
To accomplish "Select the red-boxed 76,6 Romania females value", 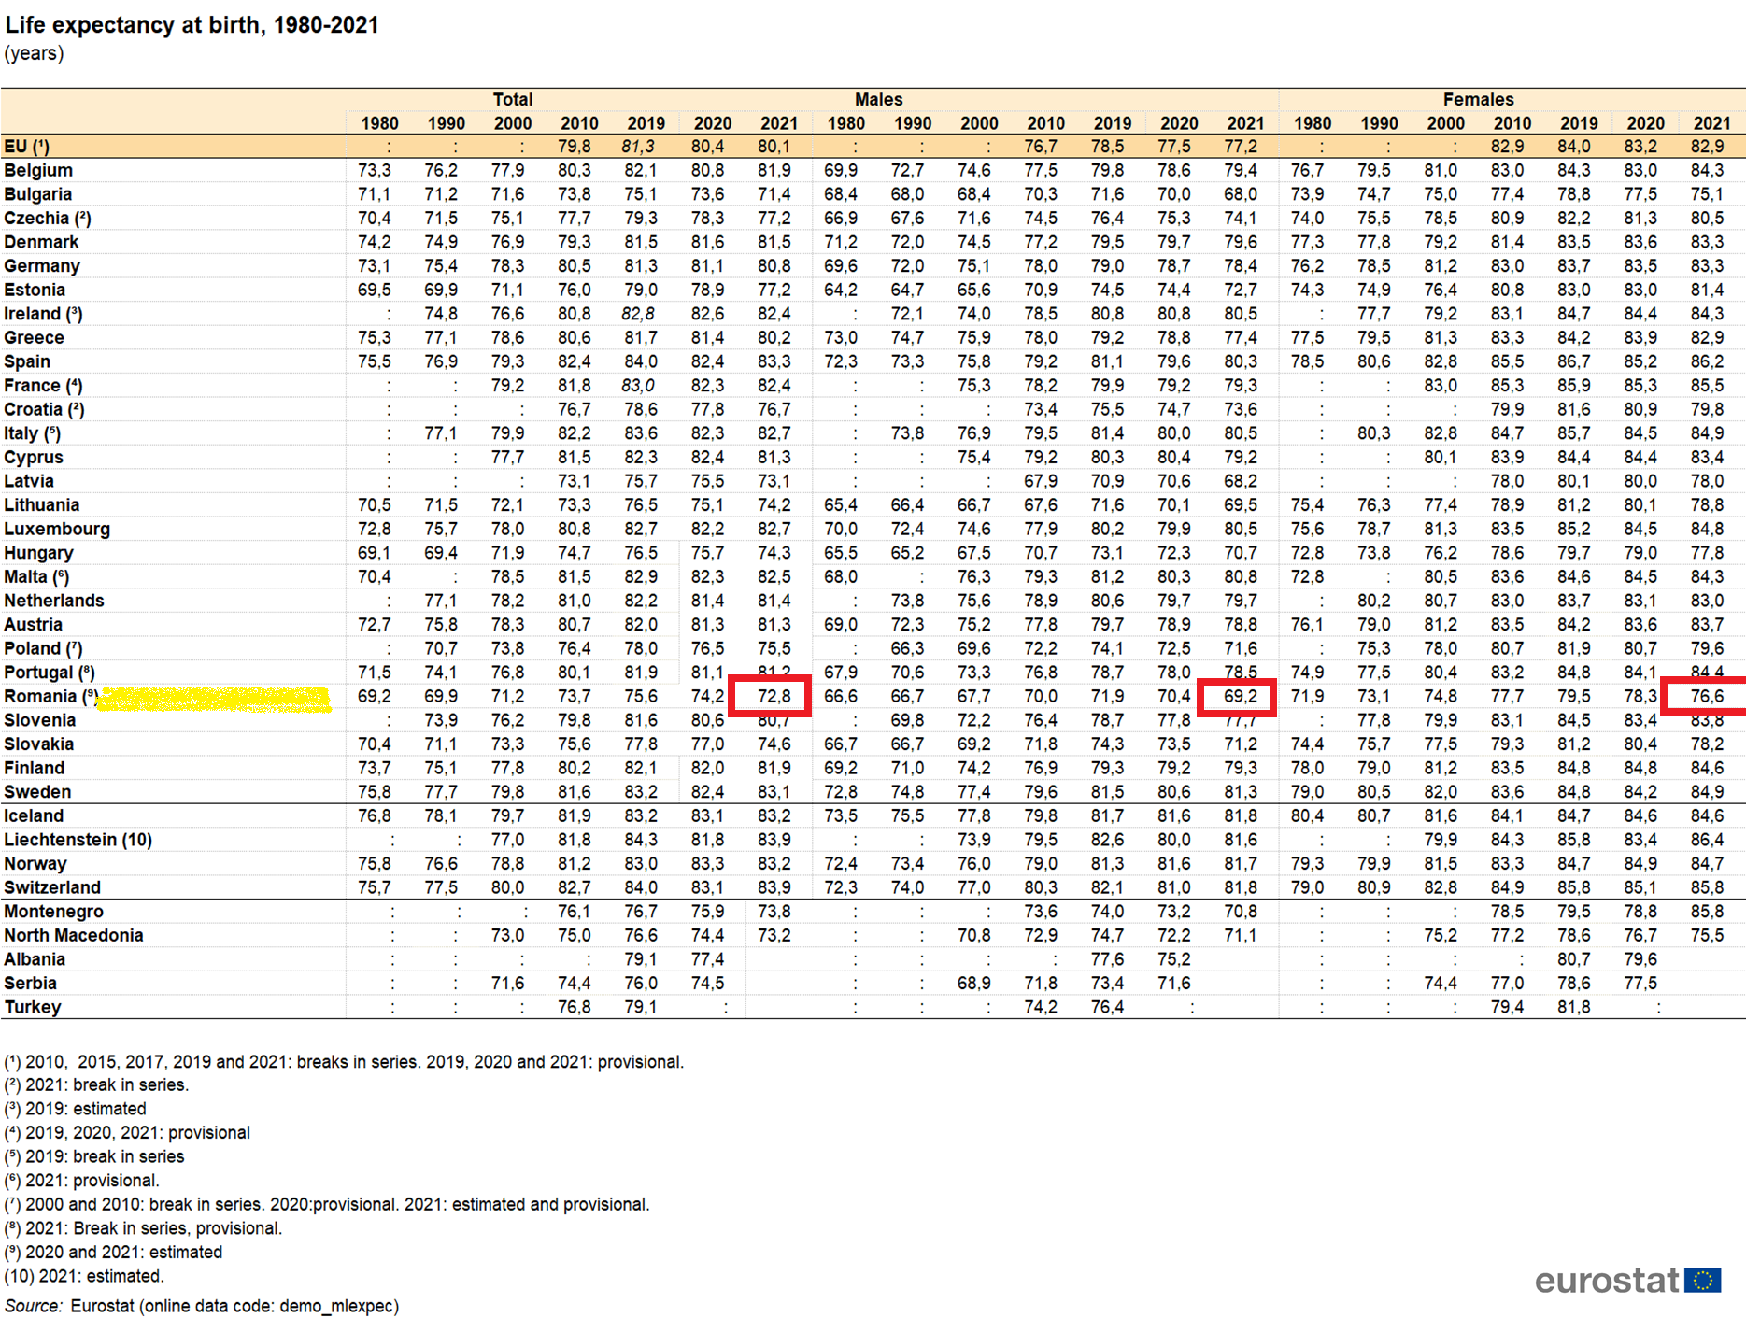I will (x=1707, y=696).
